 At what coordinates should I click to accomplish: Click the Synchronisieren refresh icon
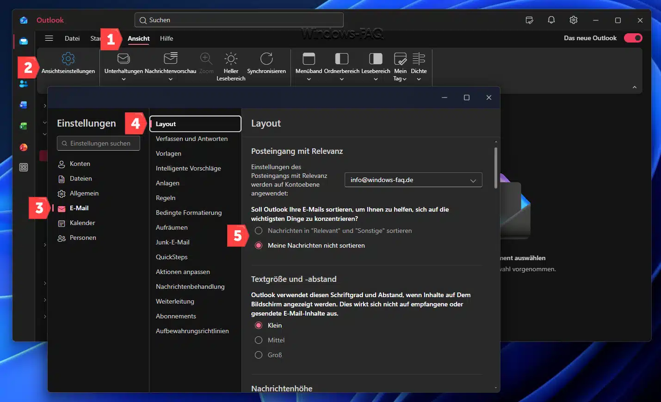coord(266,59)
